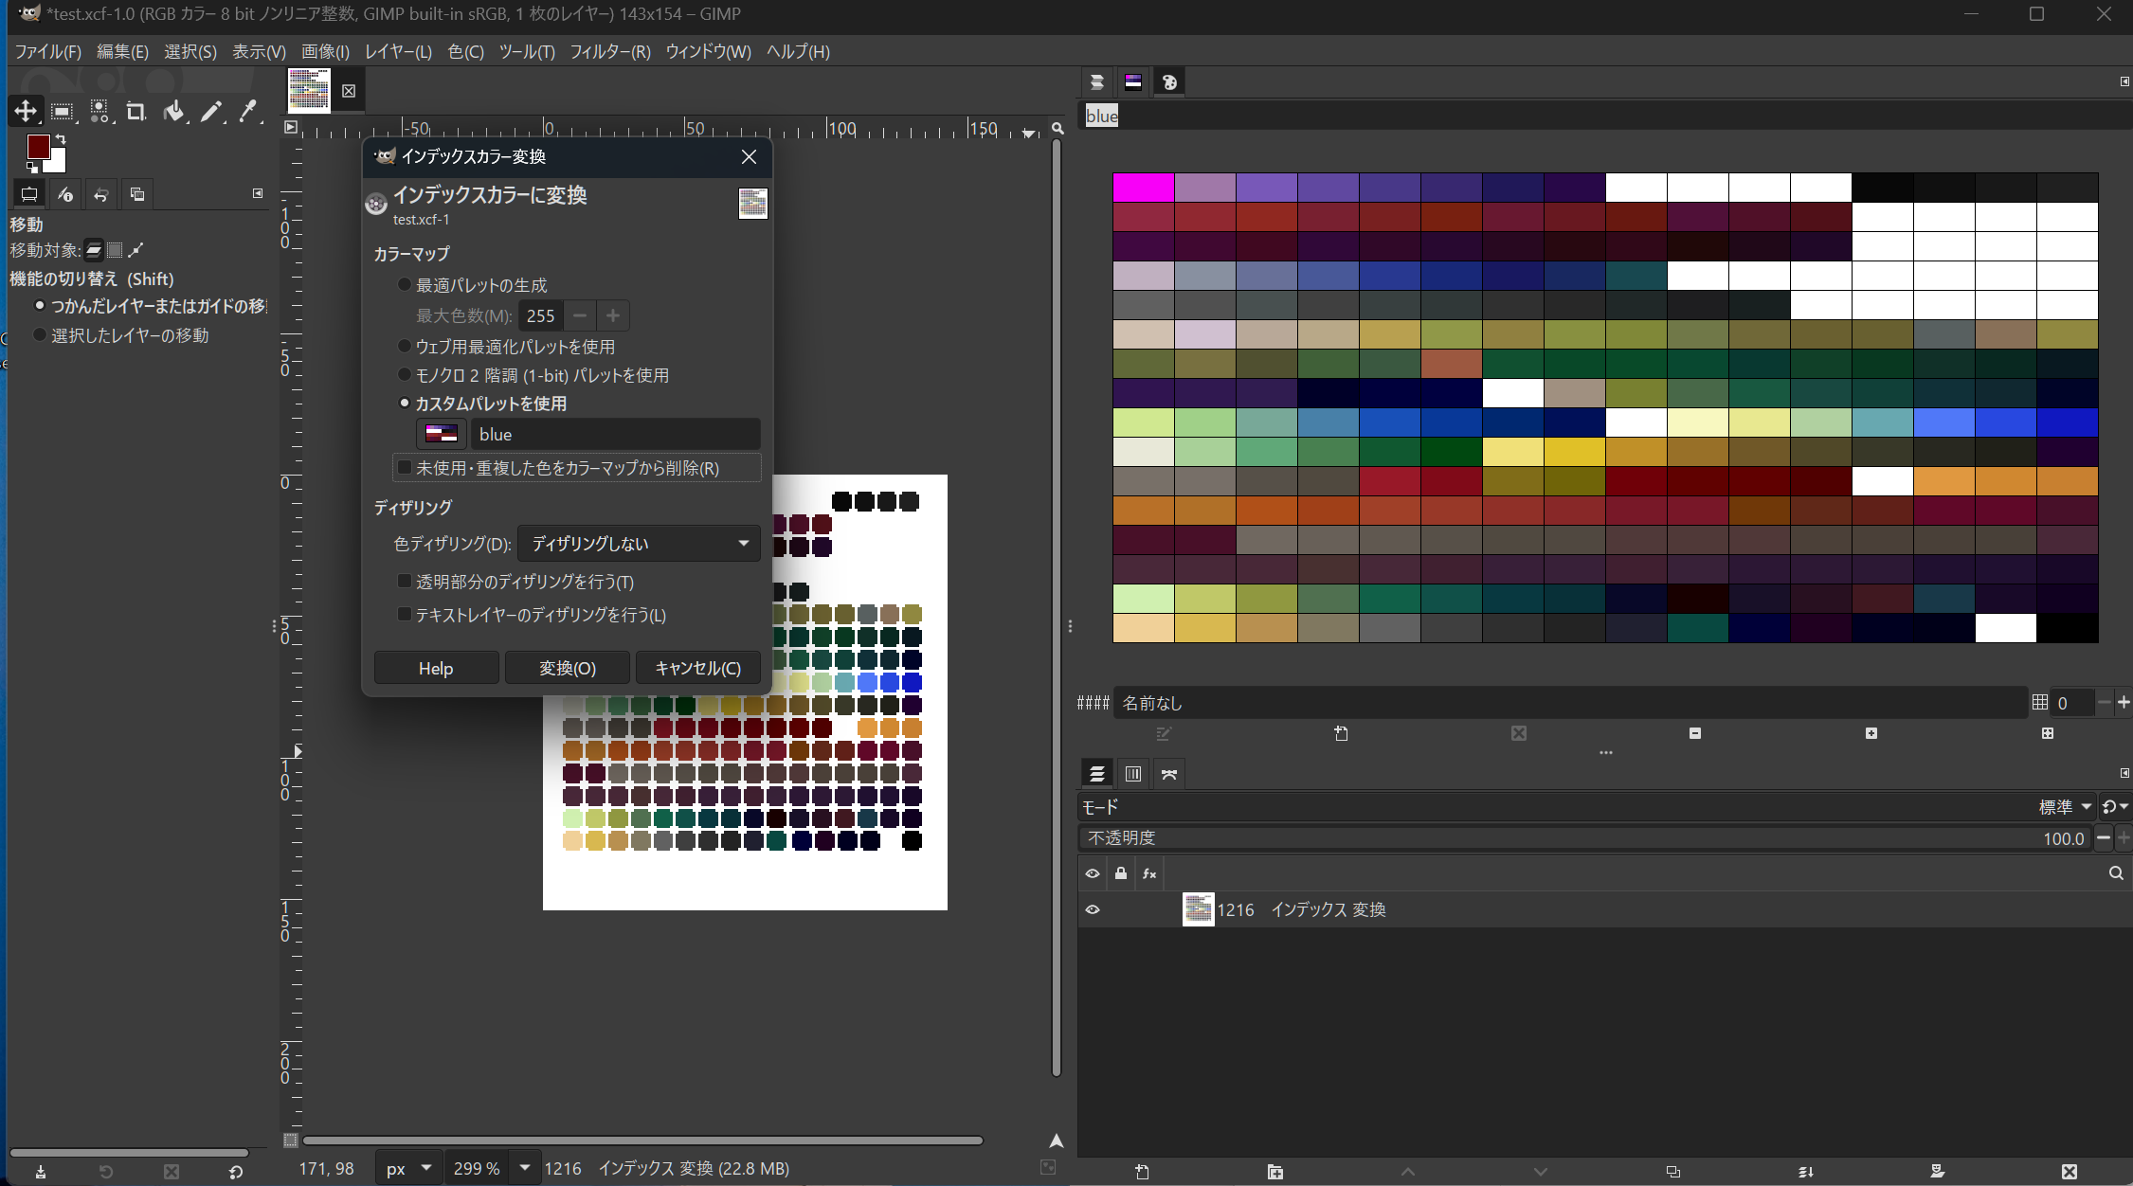Select the Bucket Fill tool

click(173, 112)
